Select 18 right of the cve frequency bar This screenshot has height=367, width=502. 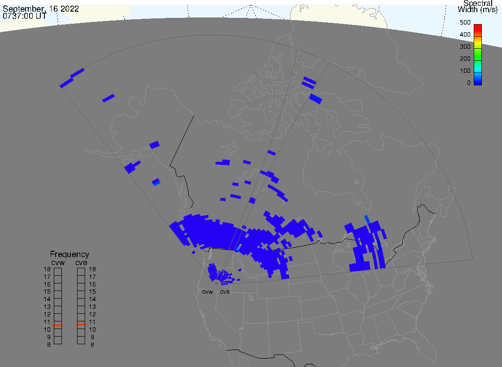click(x=92, y=269)
